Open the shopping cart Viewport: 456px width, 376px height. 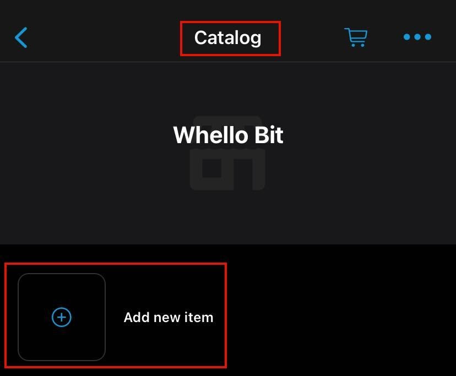[x=356, y=37]
